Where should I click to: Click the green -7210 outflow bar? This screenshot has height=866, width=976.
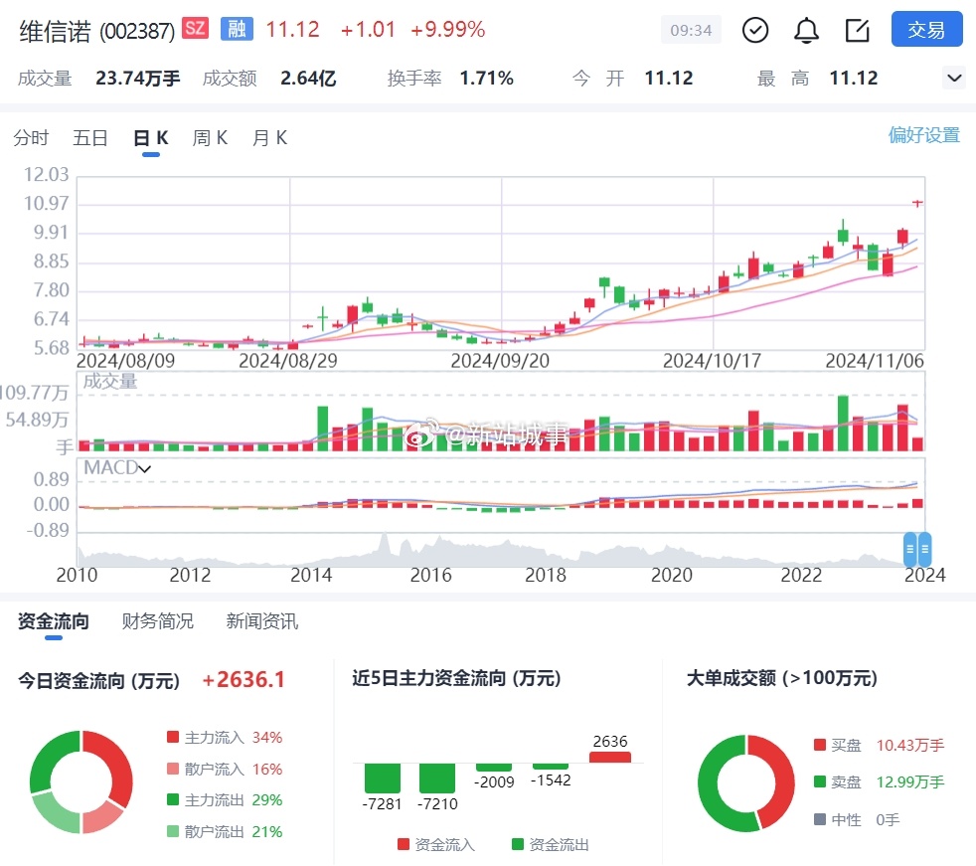(x=437, y=779)
